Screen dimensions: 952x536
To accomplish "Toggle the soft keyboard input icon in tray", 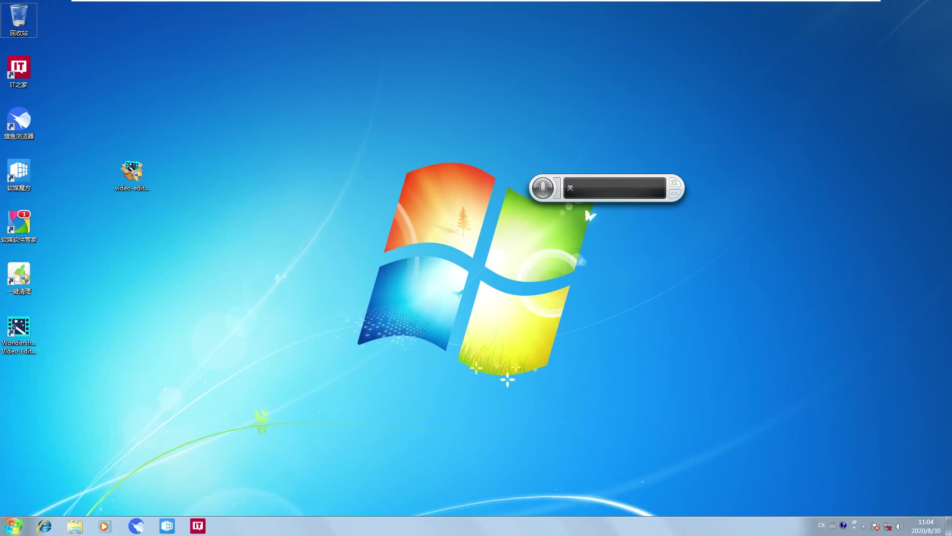I will (832, 526).
